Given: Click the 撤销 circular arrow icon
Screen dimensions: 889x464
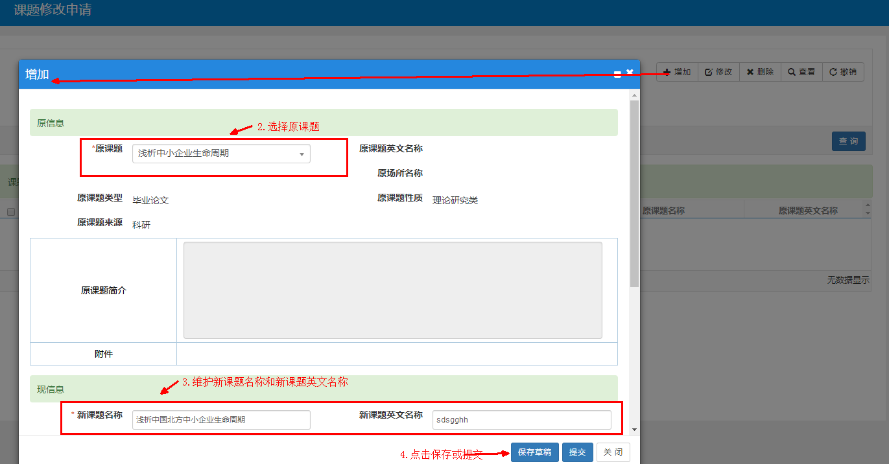Looking at the screenshot, I should tap(833, 72).
